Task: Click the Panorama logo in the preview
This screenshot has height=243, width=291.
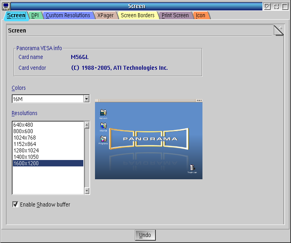Action: pyautogui.click(x=149, y=139)
